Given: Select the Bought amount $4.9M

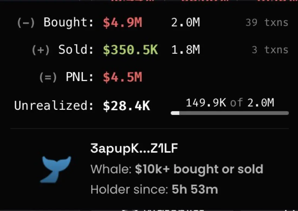Looking at the screenshot, I should click(x=122, y=23).
